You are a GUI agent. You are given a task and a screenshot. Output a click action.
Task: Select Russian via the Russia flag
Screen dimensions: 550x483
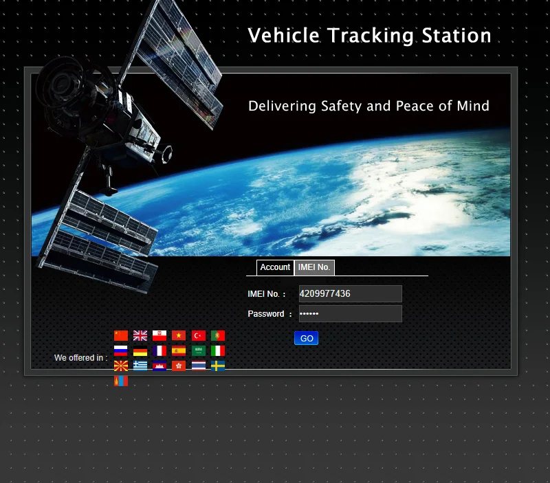pyautogui.click(x=121, y=351)
